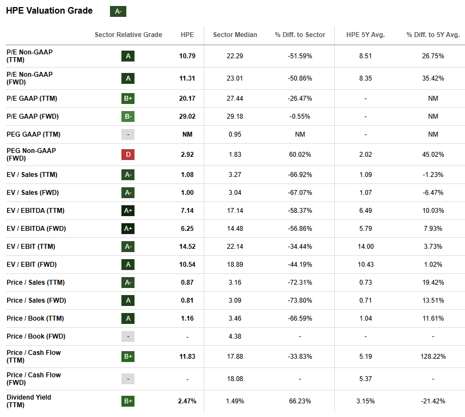Select the Sector Median column header
Viewport: 465px width, 417px height.
pos(235,35)
